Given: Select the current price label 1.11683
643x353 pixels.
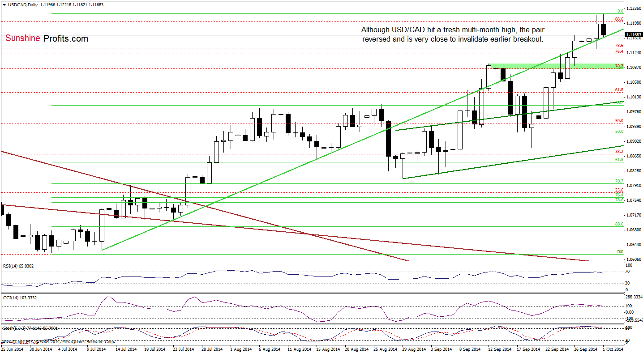Looking at the screenshot, I should 634,34.
